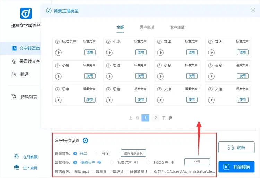Switch to the 女声主播 tab
The height and width of the screenshot is (178, 260).
tap(177, 27)
